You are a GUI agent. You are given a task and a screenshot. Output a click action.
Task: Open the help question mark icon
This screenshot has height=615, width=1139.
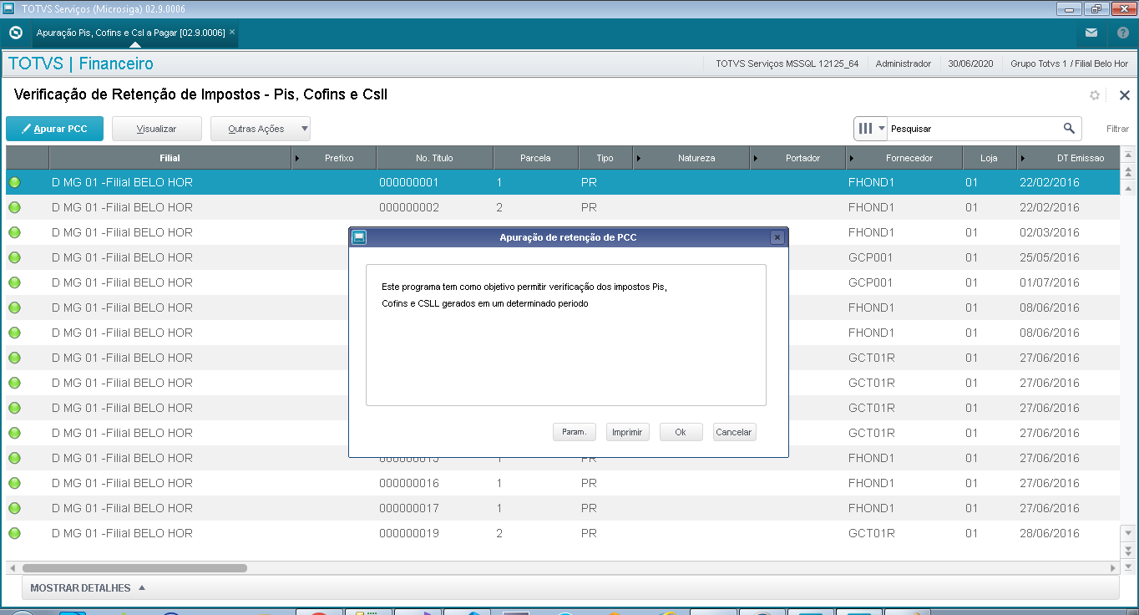point(1123,33)
